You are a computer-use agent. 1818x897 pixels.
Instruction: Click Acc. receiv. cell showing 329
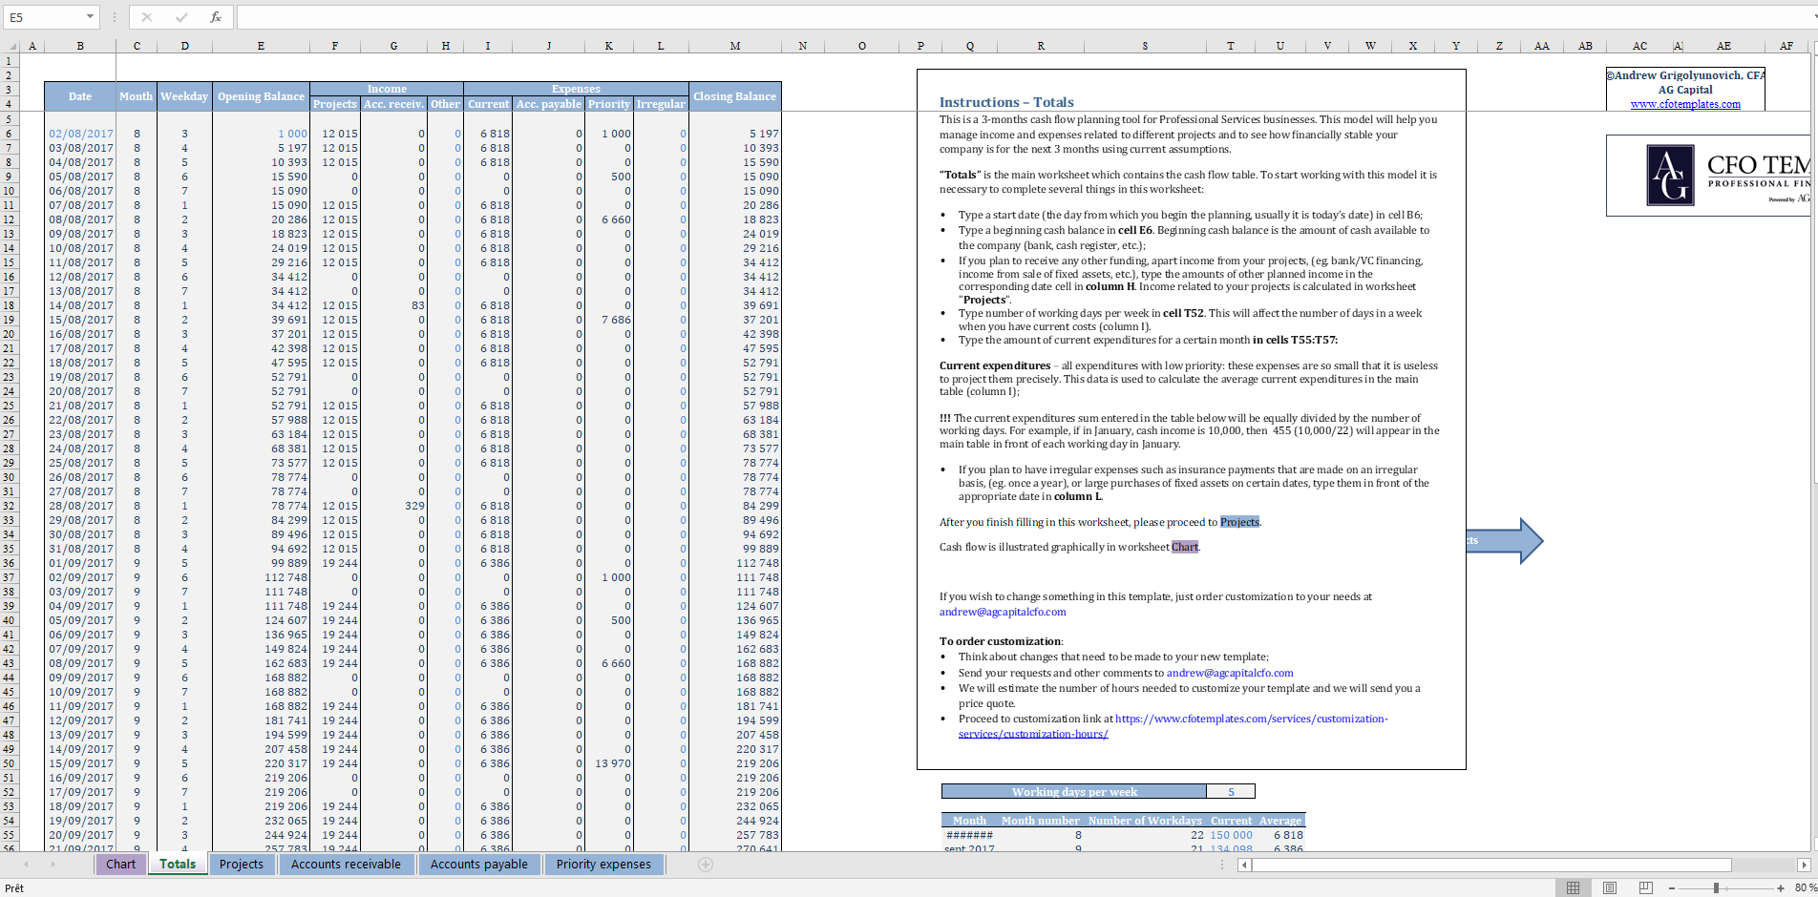(393, 506)
